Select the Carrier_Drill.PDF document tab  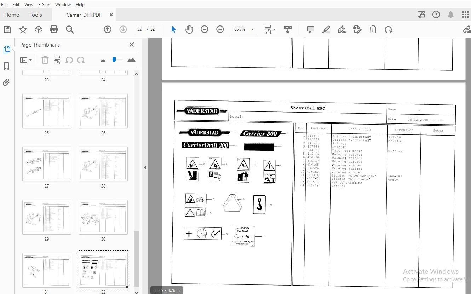pyautogui.click(x=84, y=15)
